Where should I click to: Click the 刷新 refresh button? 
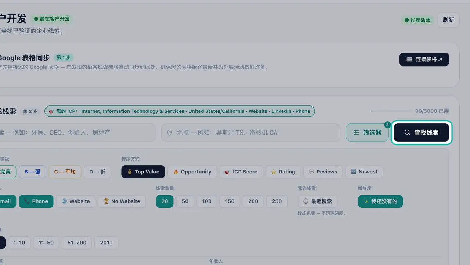(448, 20)
